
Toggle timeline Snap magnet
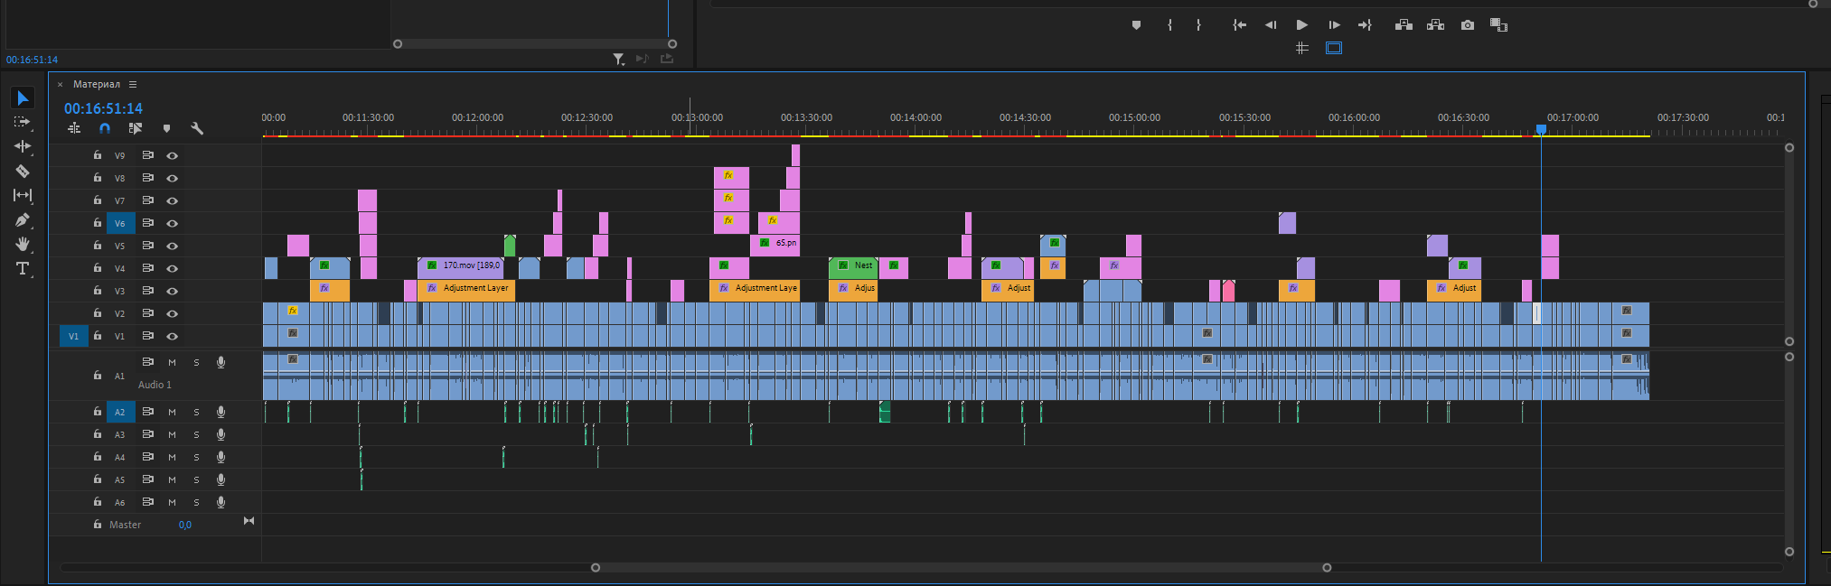105,128
